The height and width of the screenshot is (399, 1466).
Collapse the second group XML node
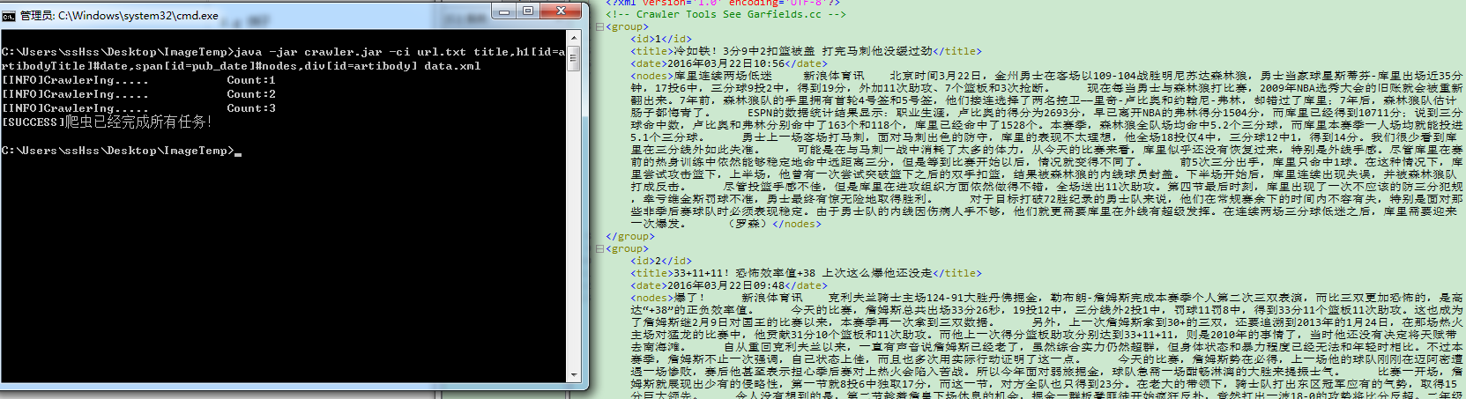coord(599,248)
